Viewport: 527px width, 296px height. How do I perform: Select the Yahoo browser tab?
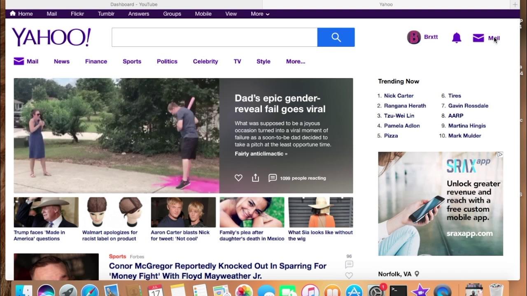[386, 5]
